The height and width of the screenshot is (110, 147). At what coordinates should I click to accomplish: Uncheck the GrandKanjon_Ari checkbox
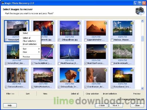coord(86,87)
